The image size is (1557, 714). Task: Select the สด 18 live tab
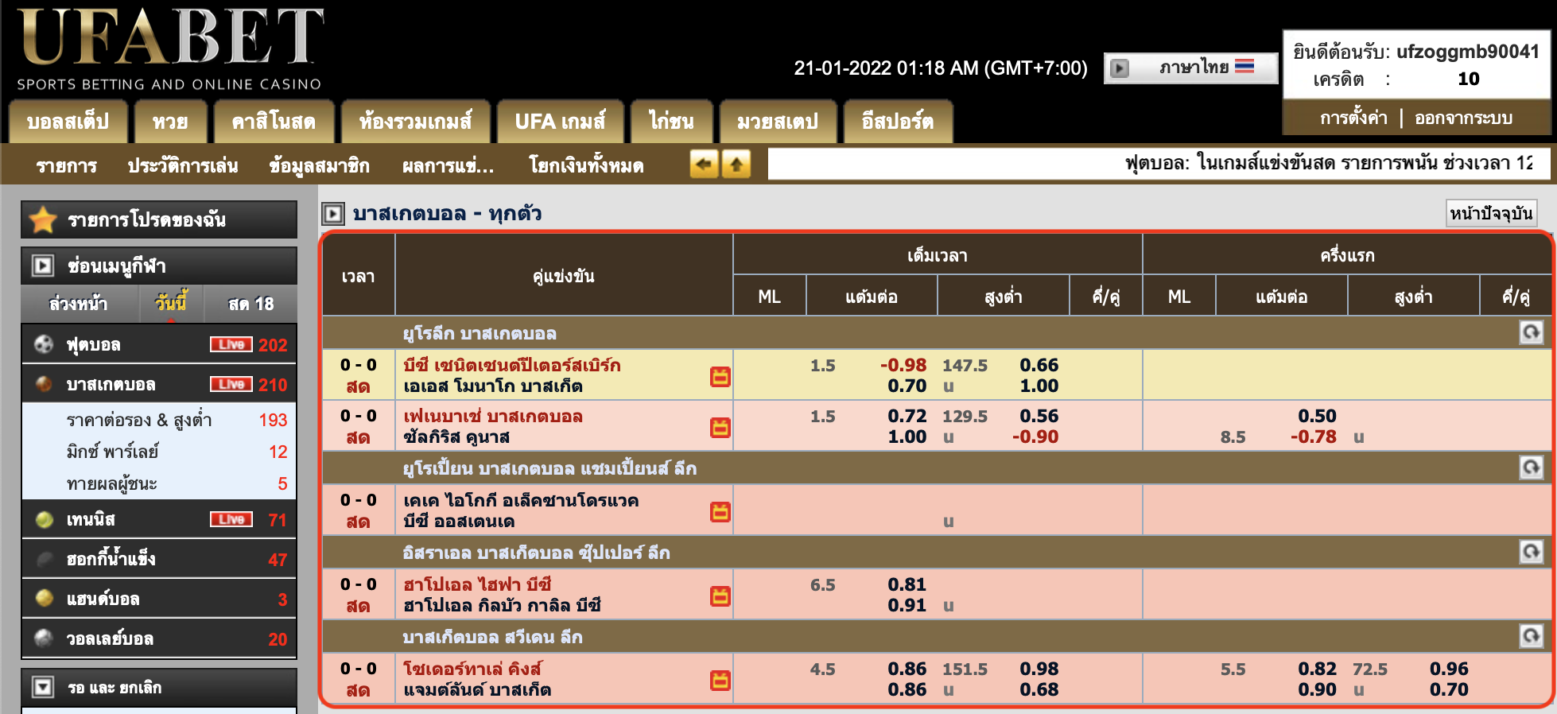pos(250,304)
